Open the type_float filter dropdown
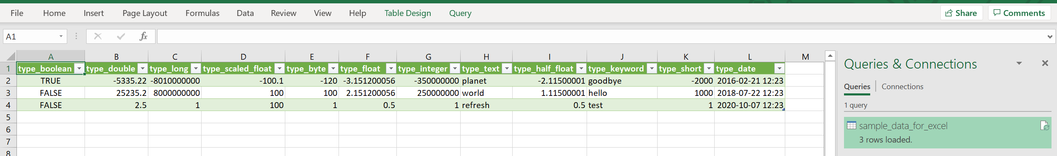Screen dimensions: 1057x156 pos(391,69)
